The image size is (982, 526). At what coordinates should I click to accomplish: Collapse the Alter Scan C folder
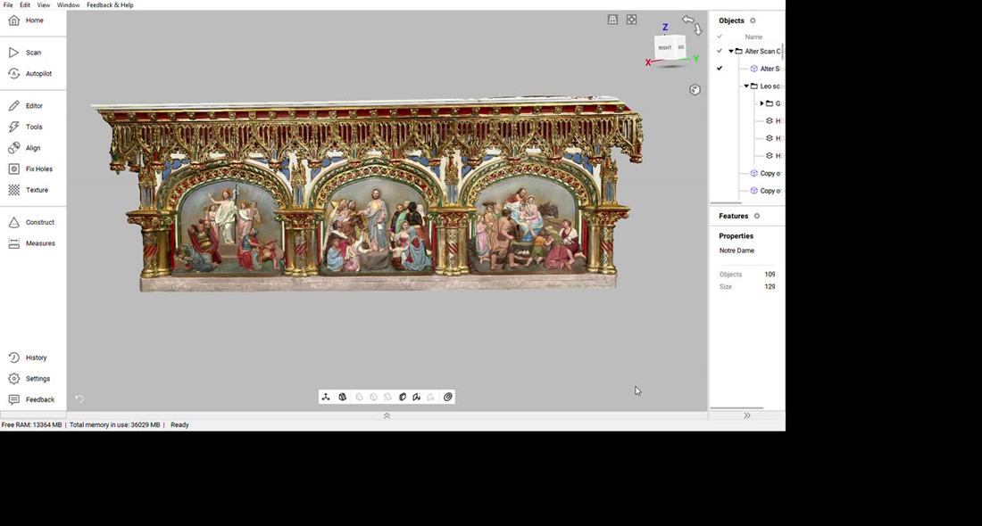point(731,52)
